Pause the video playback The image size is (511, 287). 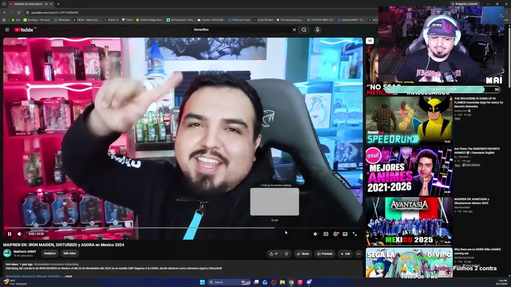tap(10, 234)
